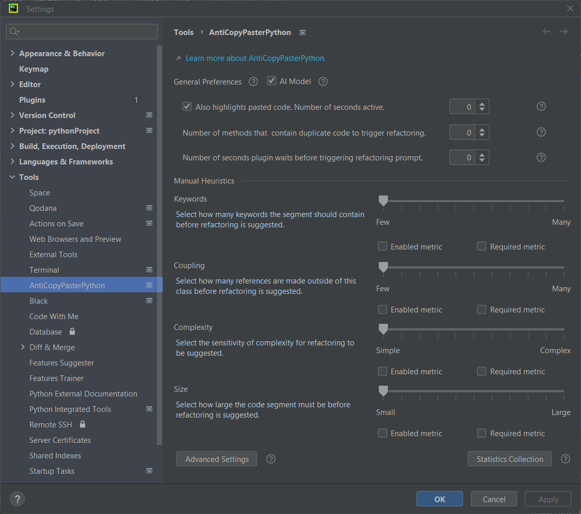Mark Coupling as Required metric
581x514 pixels.
coord(482,309)
